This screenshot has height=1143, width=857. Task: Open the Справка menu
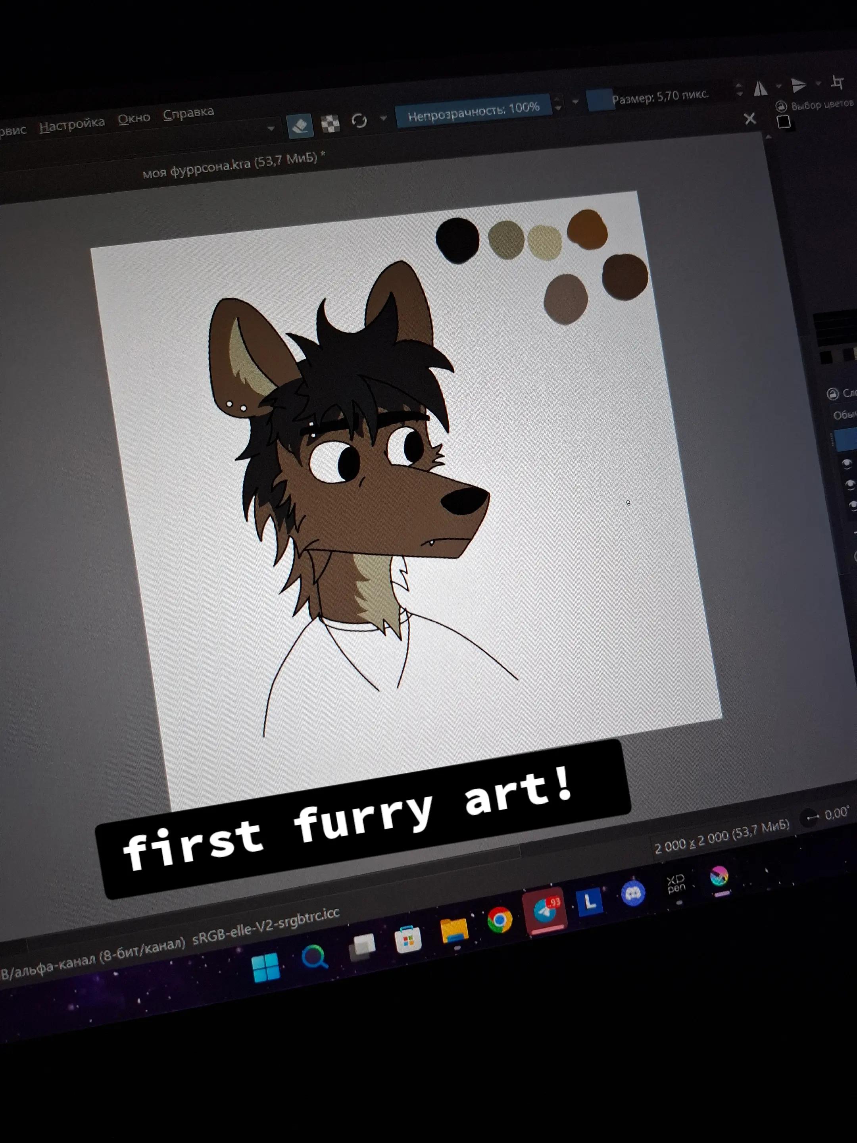188,113
